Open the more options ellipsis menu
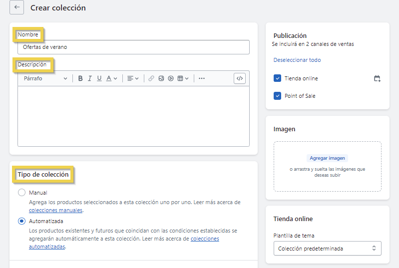Viewport: 399px width, 268px height. click(202, 78)
